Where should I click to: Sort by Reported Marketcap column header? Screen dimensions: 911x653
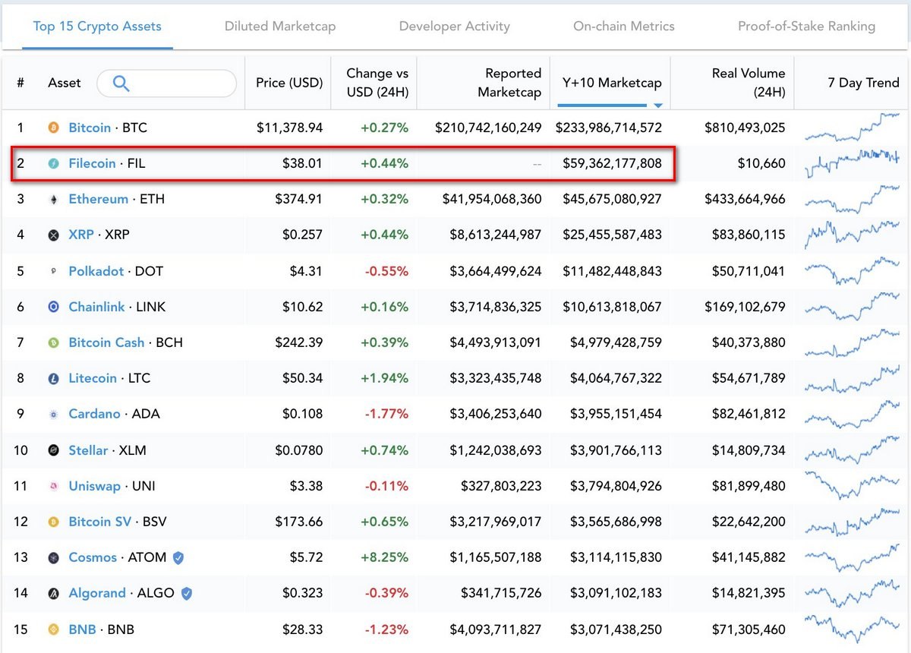pyautogui.click(x=509, y=83)
